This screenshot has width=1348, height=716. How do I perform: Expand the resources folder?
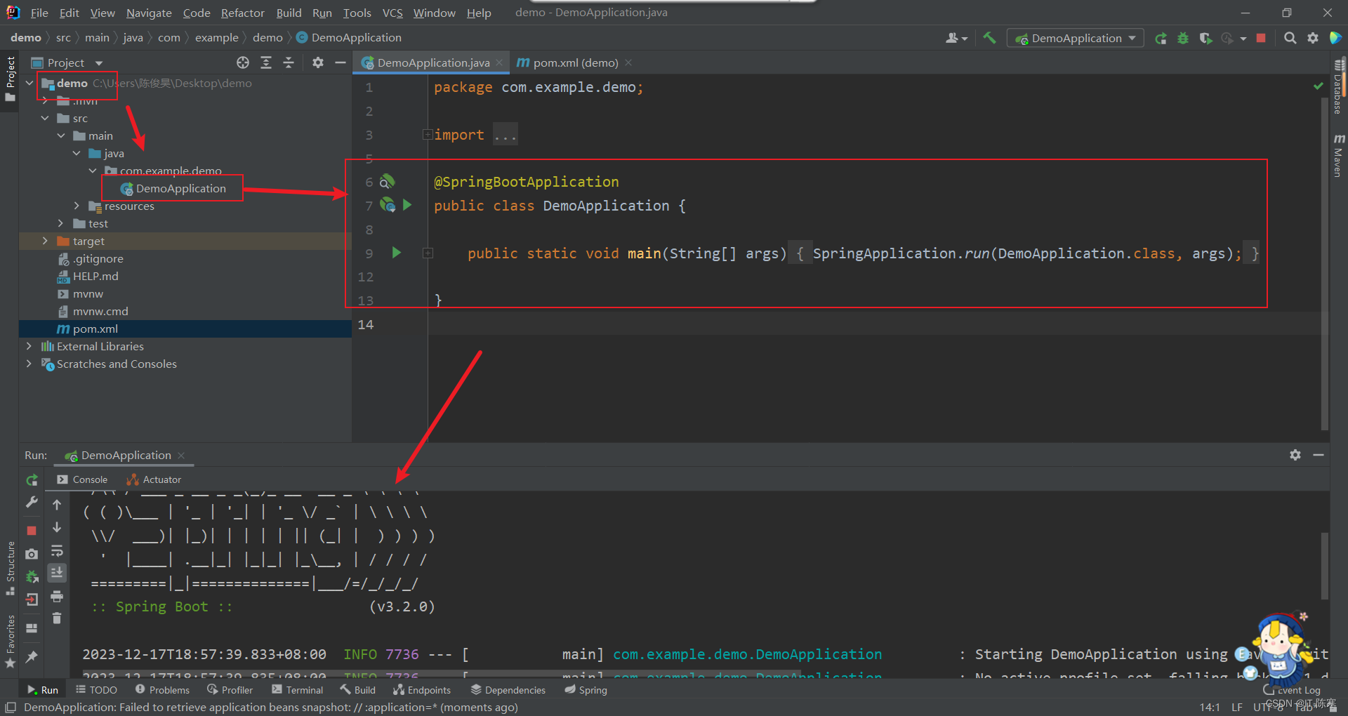click(77, 206)
